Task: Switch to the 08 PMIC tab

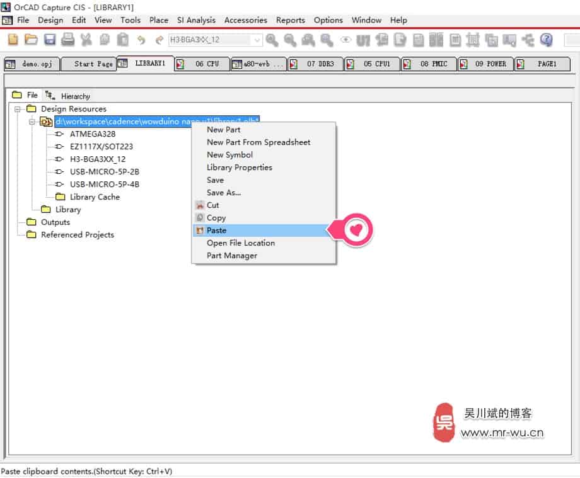Action: tap(429, 64)
